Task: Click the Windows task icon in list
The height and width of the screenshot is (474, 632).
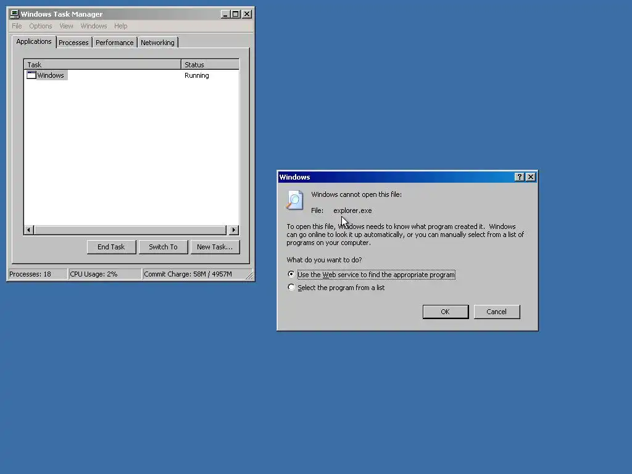Action: [x=31, y=75]
